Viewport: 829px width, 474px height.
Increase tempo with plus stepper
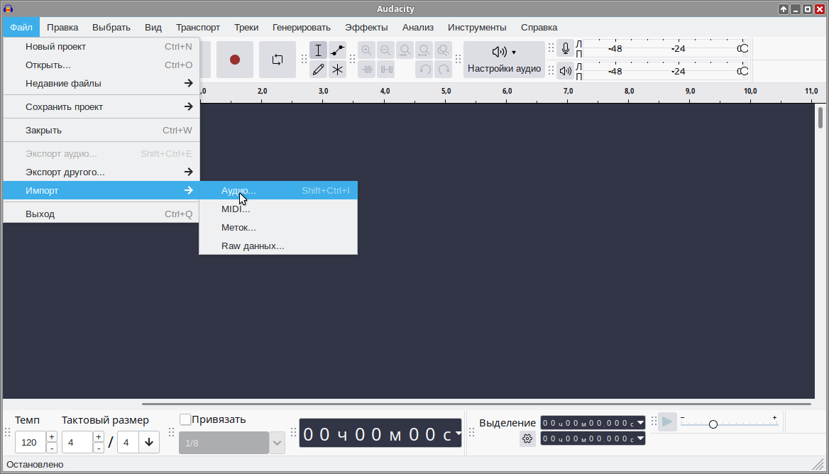(x=52, y=437)
